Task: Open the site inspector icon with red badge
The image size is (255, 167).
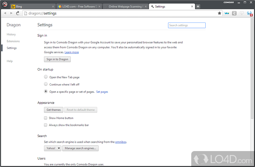Action: [x=250, y=13]
